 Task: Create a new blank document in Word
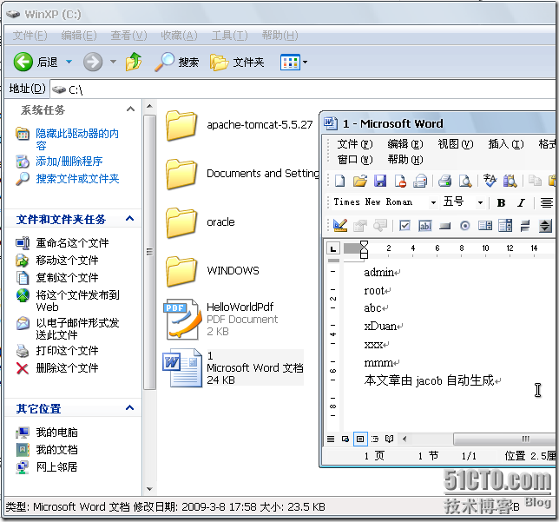point(339,181)
